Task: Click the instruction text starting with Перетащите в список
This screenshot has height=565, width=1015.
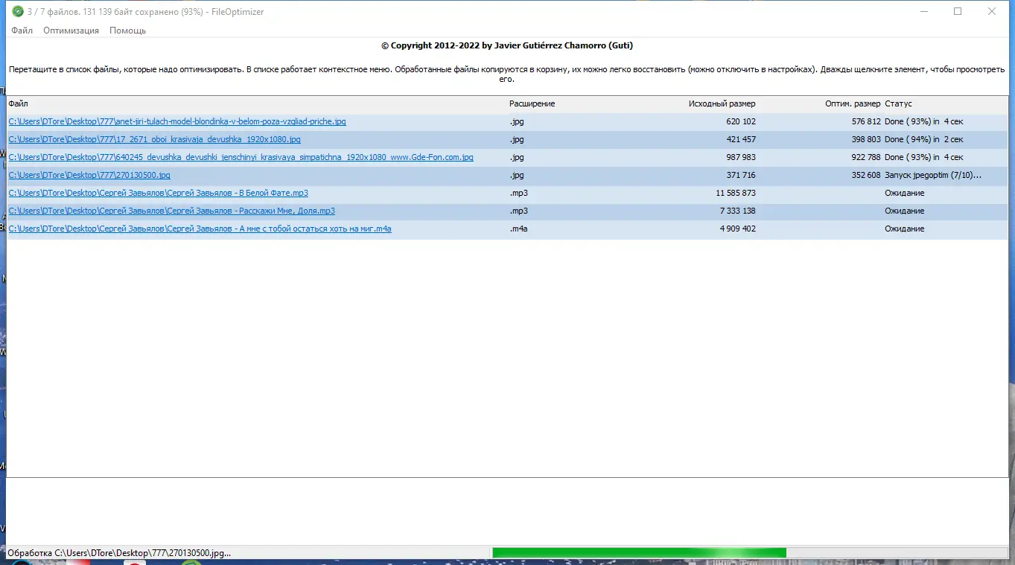Action: coord(506,74)
